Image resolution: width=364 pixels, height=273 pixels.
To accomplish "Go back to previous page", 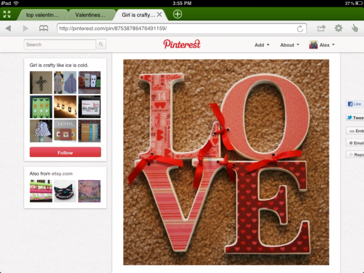I will point(8,28).
